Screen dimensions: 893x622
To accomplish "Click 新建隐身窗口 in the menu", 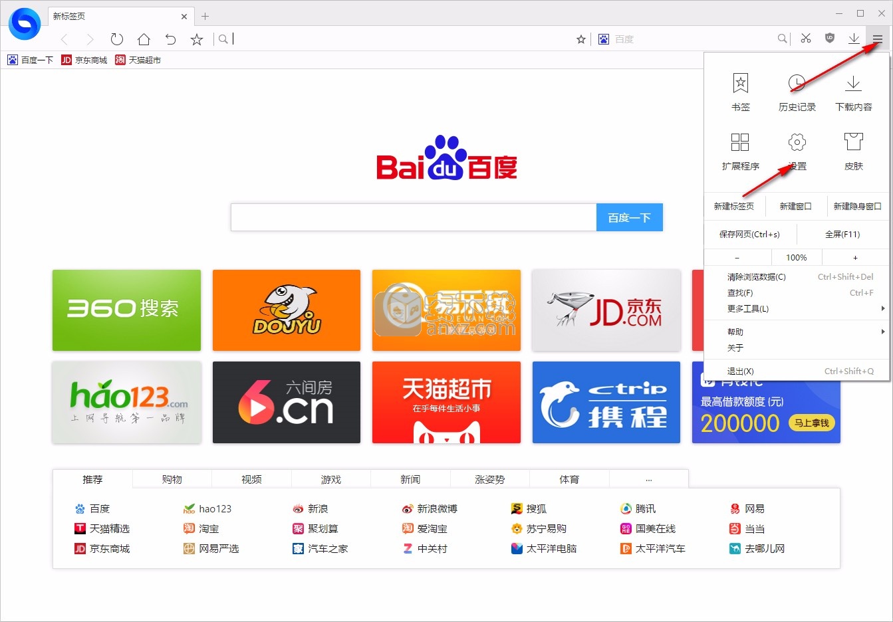I will coord(858,206).
